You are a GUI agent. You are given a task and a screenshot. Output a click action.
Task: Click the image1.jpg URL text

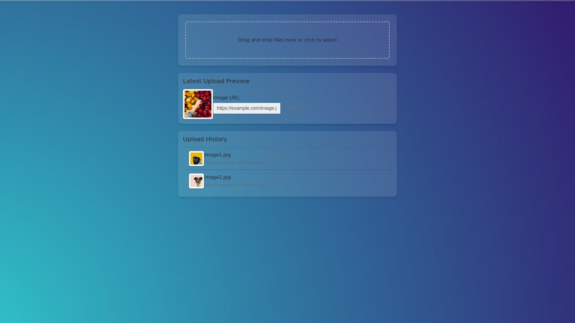click(235, 163)
